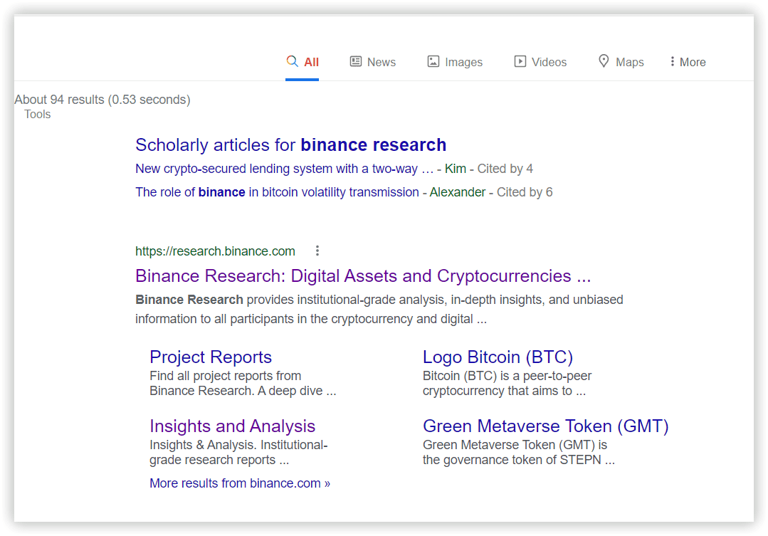Open the Project Reports sitelink
This screenshot has height=536, width=768.
[211, 357]
